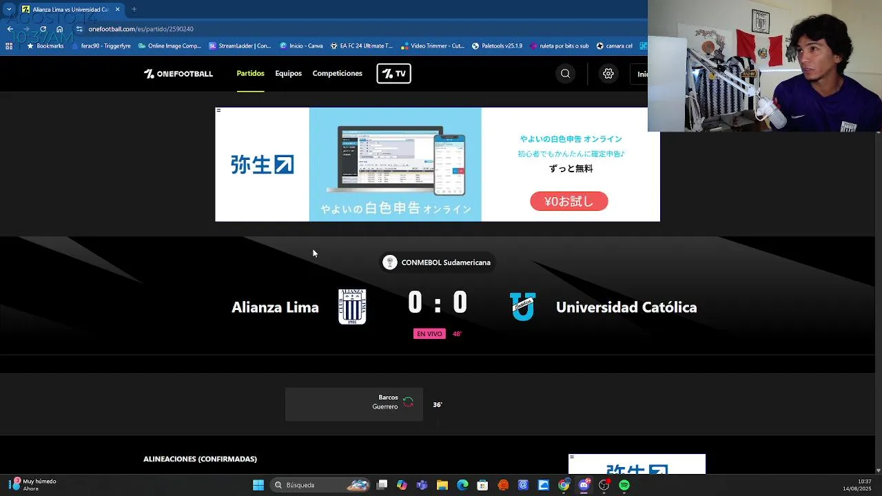Open the EA FC 24 Ultimate T... bookmark

[x=361, y=46]
